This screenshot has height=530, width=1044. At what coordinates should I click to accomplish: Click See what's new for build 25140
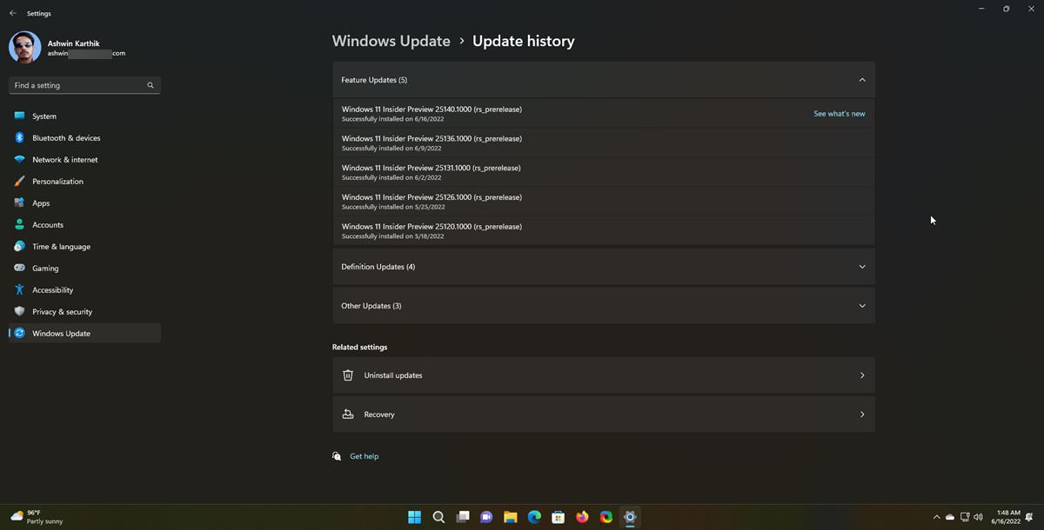pyautogui.click(x=838, y=113)
